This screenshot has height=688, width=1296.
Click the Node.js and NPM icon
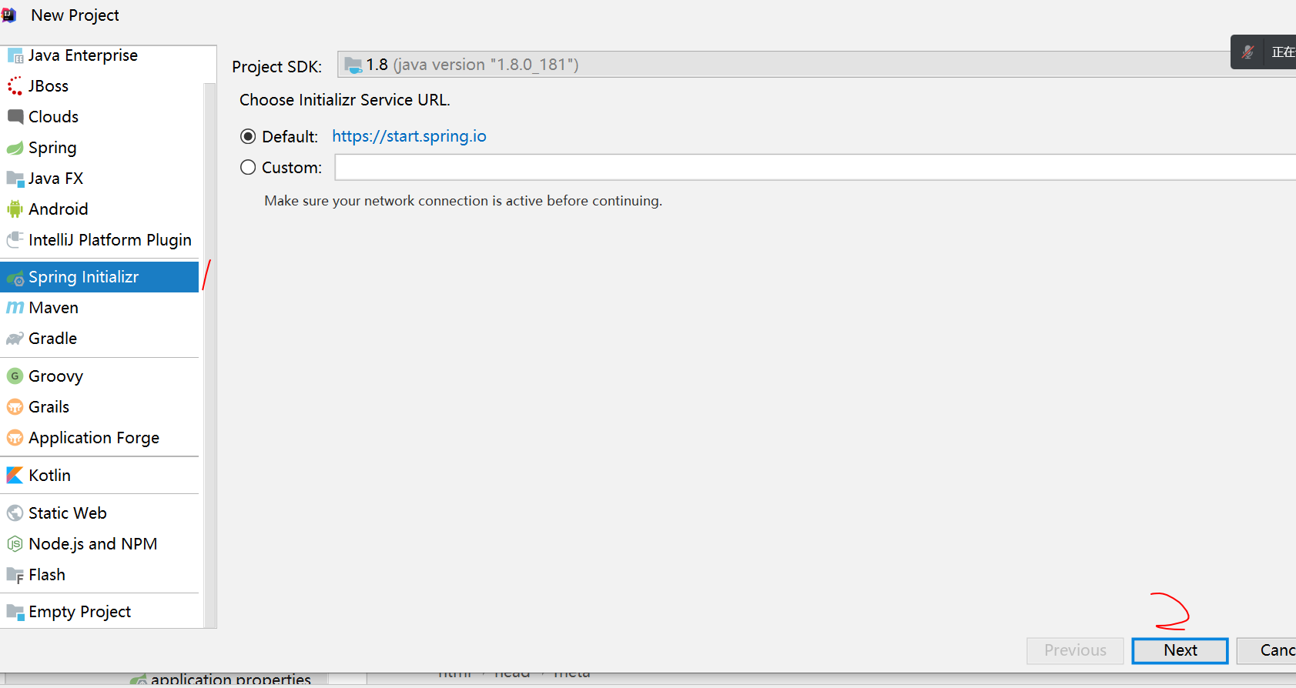click(x=15, y=544)
